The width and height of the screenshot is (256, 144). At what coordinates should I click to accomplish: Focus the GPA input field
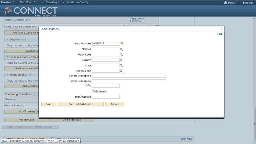click(106, 86)
